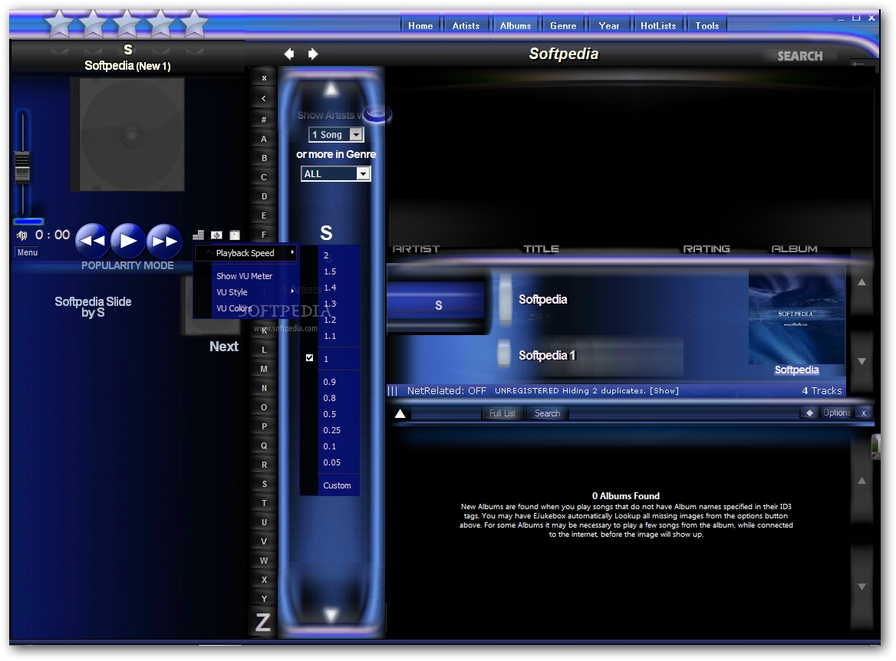The height and width of the screenshot is (661, 896).
Task: Open VU Colors menu entry
Action: coord(234,308)
